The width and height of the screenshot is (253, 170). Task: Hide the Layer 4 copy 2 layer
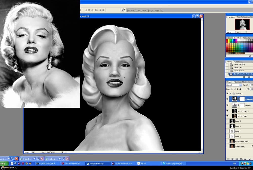227,111
